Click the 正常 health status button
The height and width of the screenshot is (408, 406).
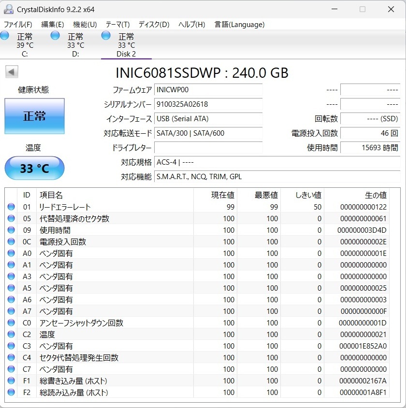pyautogui.click(x=34, y=116)
